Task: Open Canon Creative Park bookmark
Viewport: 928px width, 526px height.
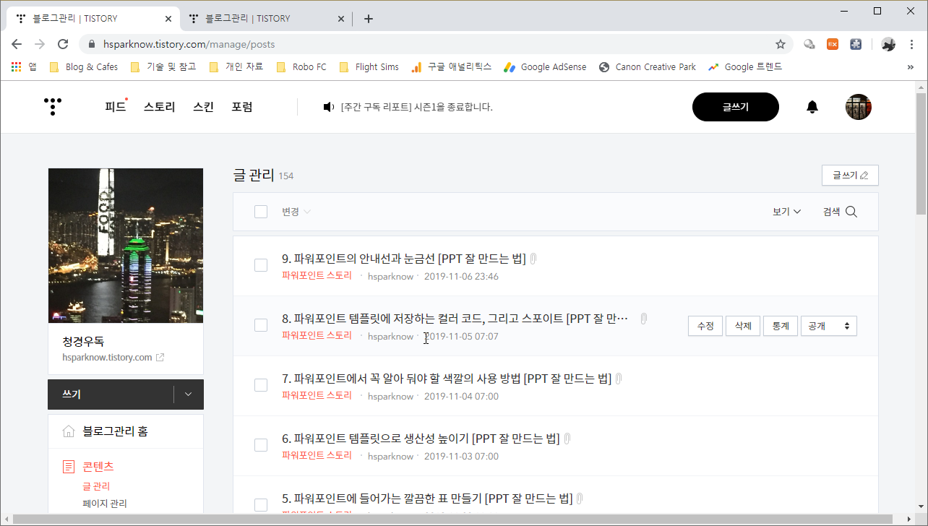Action: click(x=648, y=67)
